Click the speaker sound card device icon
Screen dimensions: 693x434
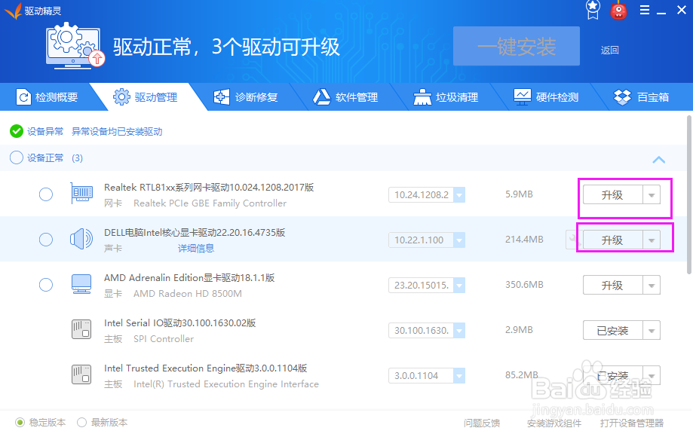[81, 239]
